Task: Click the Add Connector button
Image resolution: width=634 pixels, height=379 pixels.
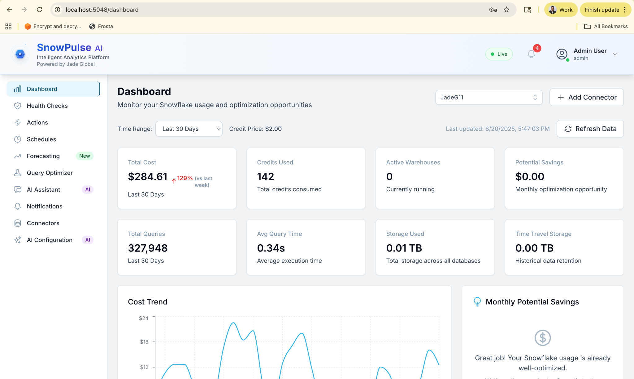Action: (x=586, y=98)
